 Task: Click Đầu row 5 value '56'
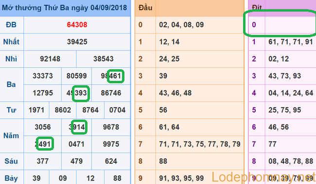pos(163,110)
